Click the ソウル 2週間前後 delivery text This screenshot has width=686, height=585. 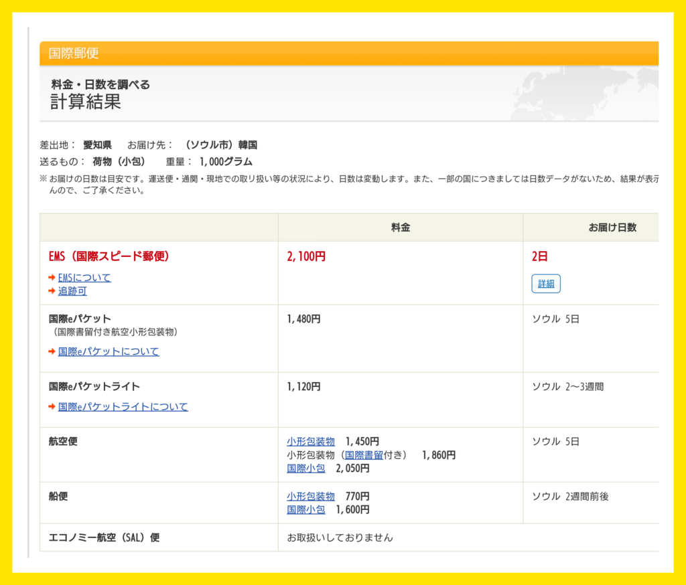coord(570,496)
